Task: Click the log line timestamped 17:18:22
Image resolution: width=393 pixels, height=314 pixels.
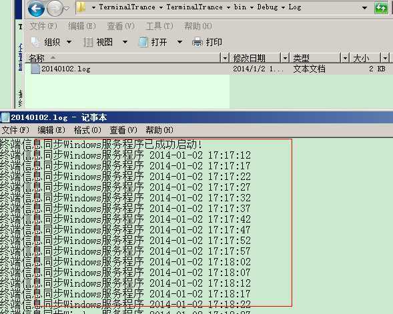Action: [125, 304]
